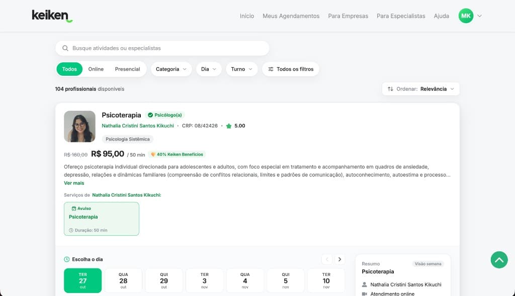Expand the account menu chevron
Screen dimensions: 515x296
pyautogui.click(x=479, y=16)
